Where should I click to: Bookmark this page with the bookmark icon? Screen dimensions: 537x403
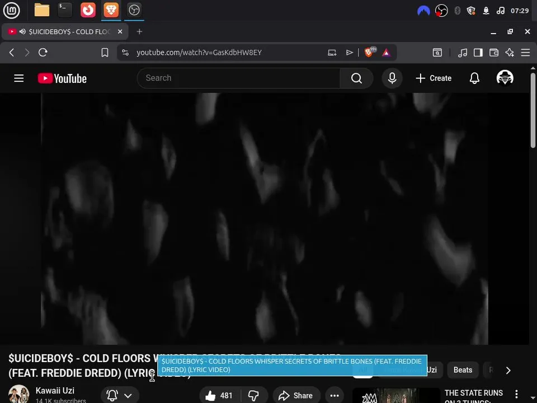coord(105,53)
